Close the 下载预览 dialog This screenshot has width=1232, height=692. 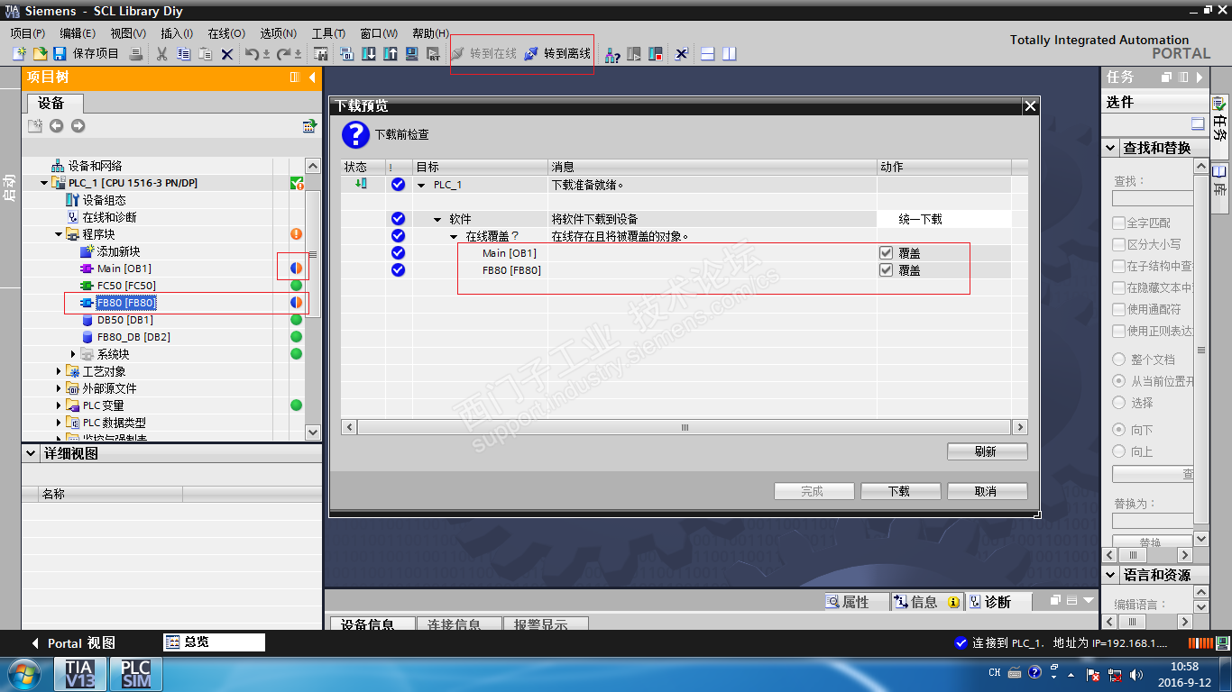(1030, 106)
